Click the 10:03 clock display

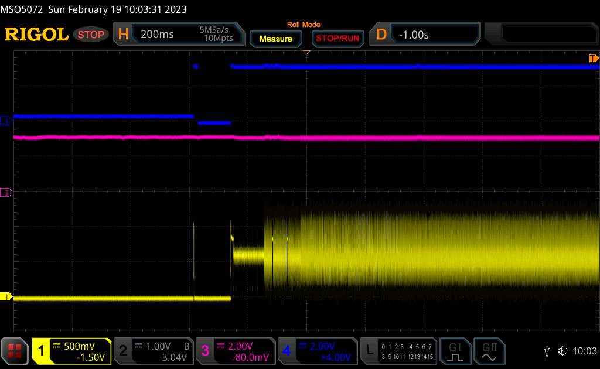(x=584, y=351)
